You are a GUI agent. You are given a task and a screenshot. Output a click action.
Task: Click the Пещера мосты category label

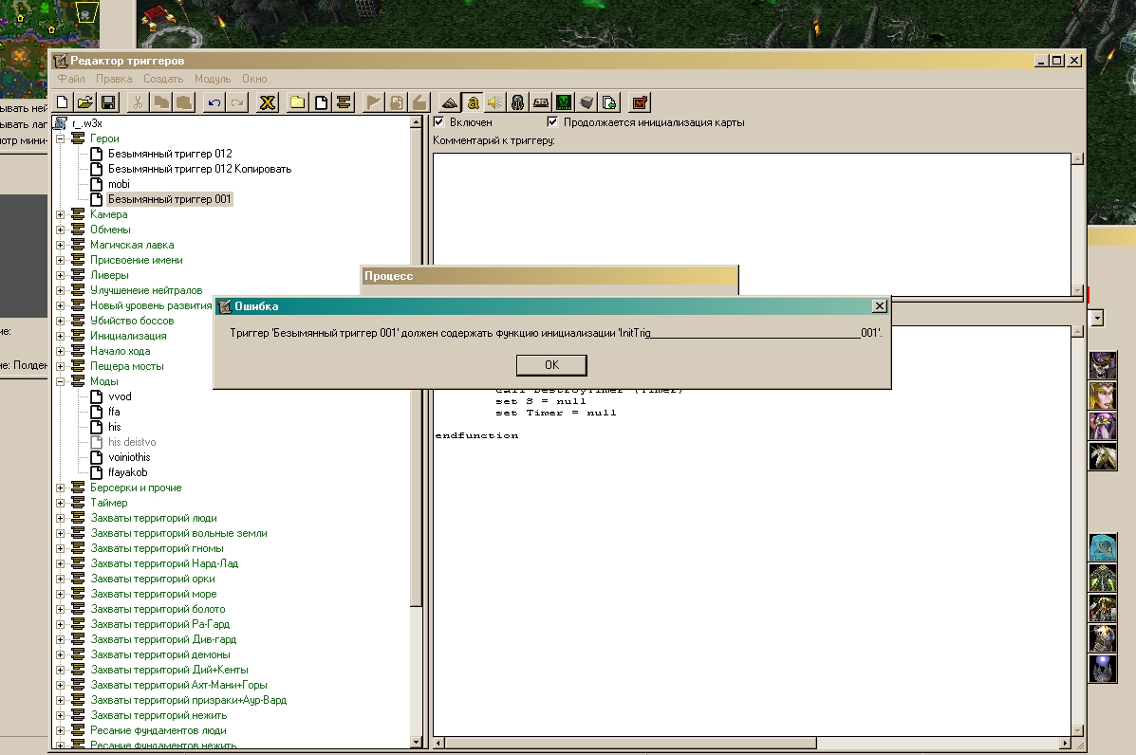(127, 366)
